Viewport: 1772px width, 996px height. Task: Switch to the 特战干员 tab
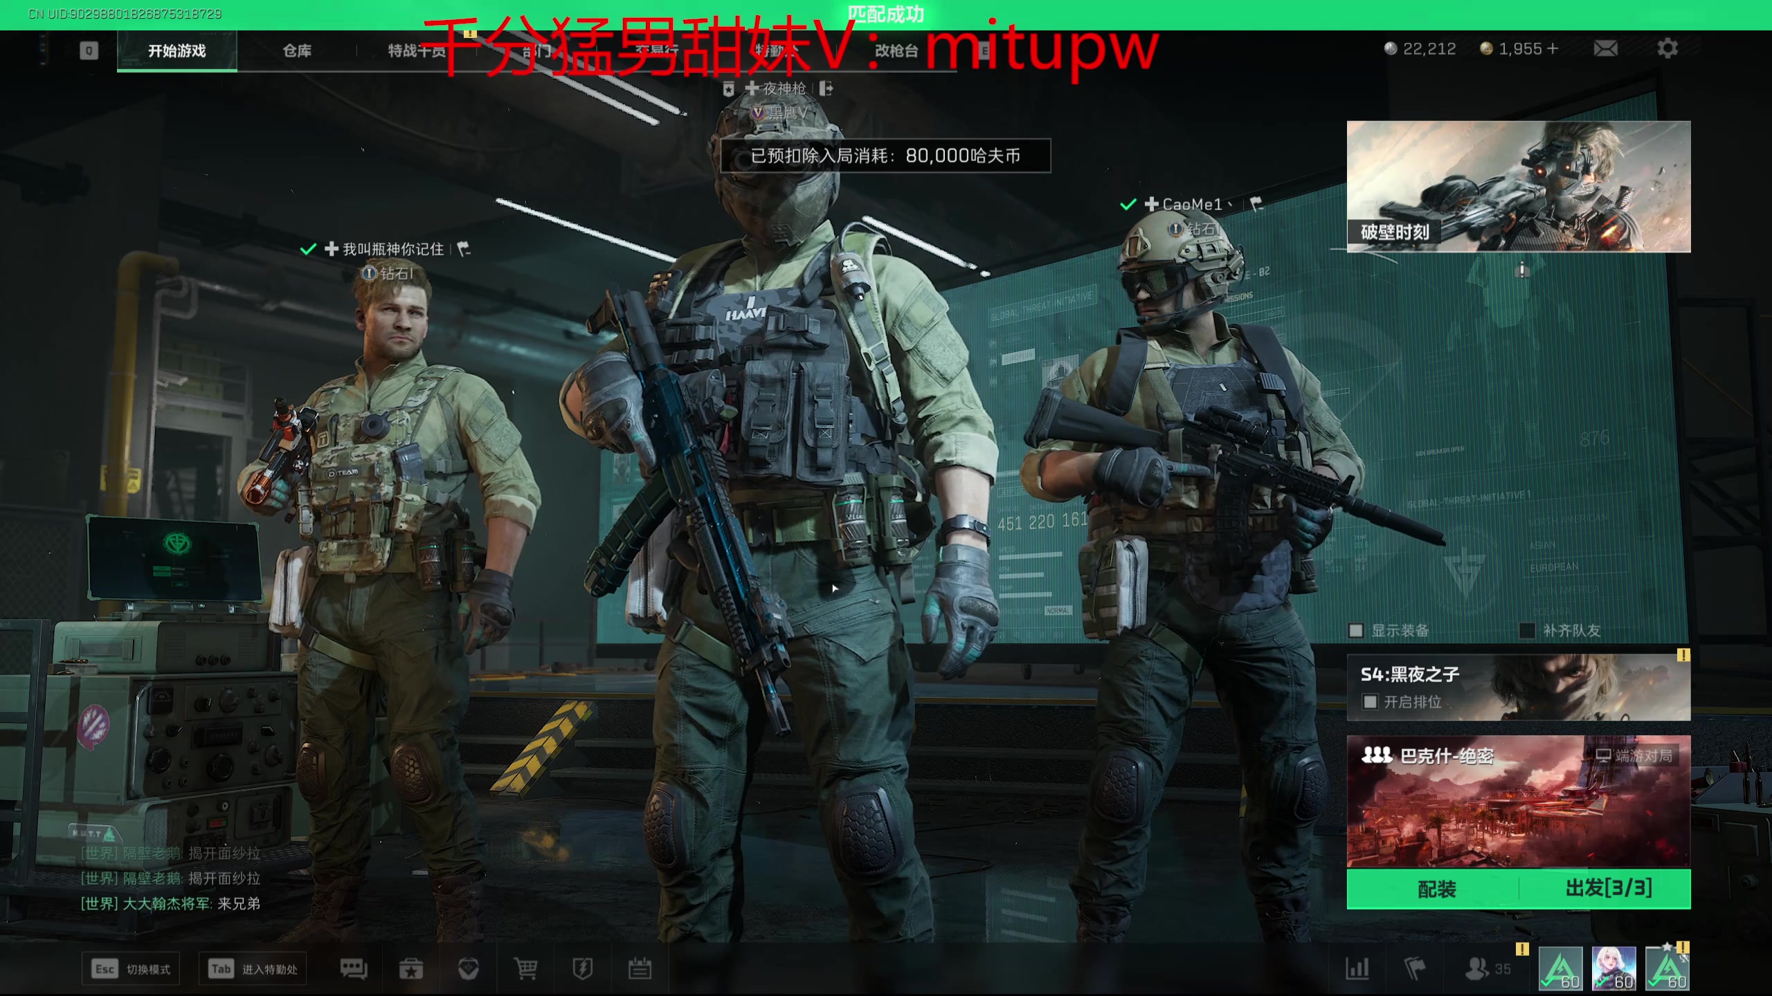click(417, 50)
